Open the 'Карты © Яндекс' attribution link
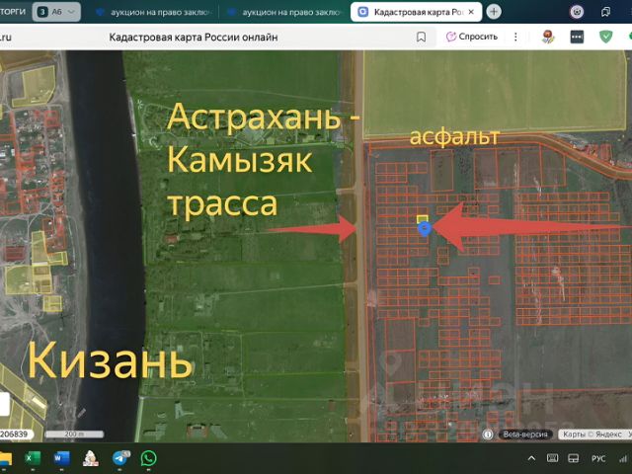Image resolution: width=632 pixels, height=474 pixels. (592, 434)
